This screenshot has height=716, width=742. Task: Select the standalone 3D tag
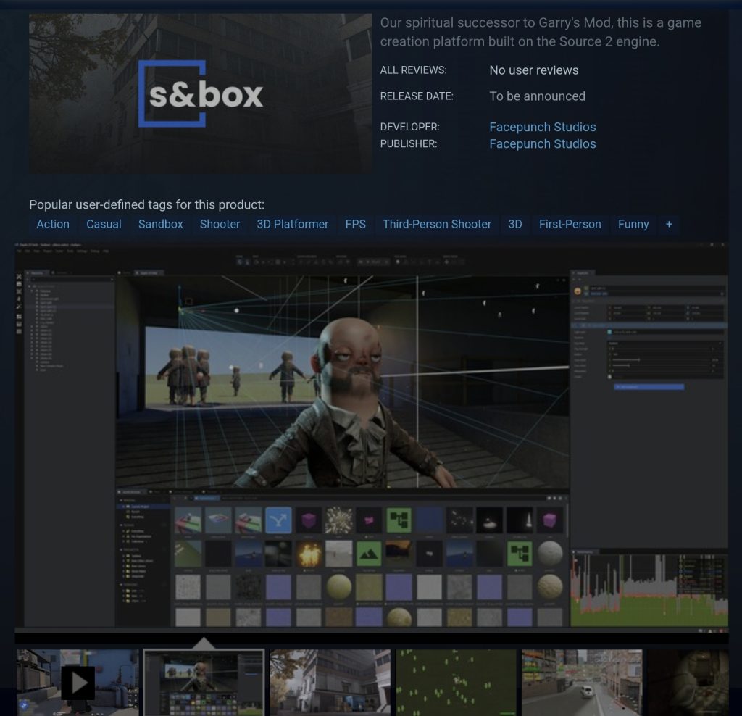(x=515, y=225)
